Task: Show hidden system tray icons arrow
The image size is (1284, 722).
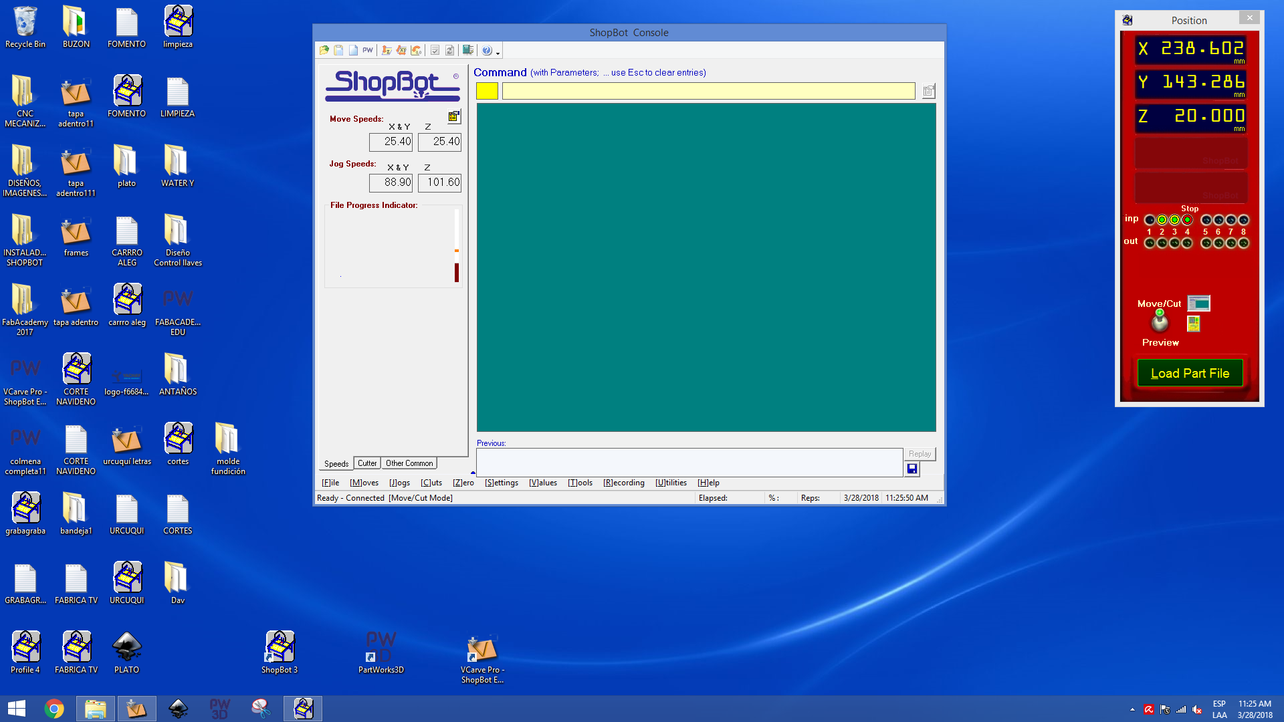Action: [1132, 709]
